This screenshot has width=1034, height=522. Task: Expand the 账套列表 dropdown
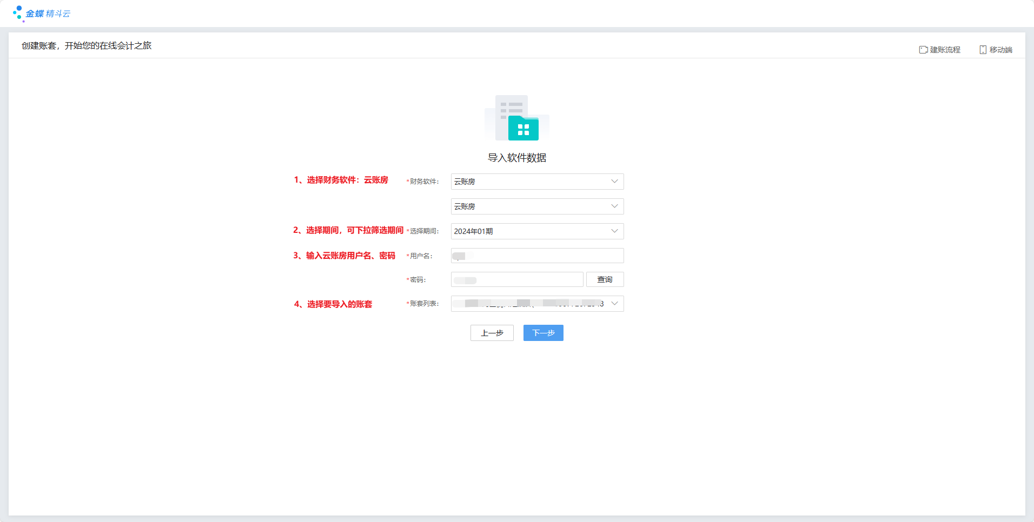[x=537, y=304]
